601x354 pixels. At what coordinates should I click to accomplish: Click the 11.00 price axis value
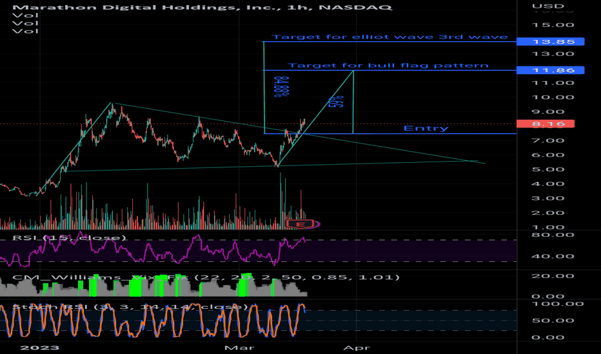point(553,82)
